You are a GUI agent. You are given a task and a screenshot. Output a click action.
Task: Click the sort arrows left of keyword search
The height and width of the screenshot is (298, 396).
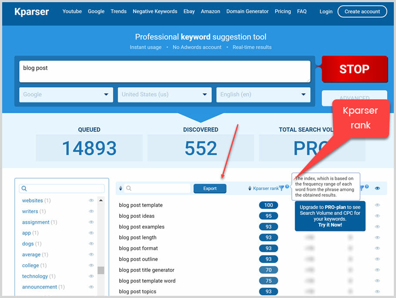point(121,189)
